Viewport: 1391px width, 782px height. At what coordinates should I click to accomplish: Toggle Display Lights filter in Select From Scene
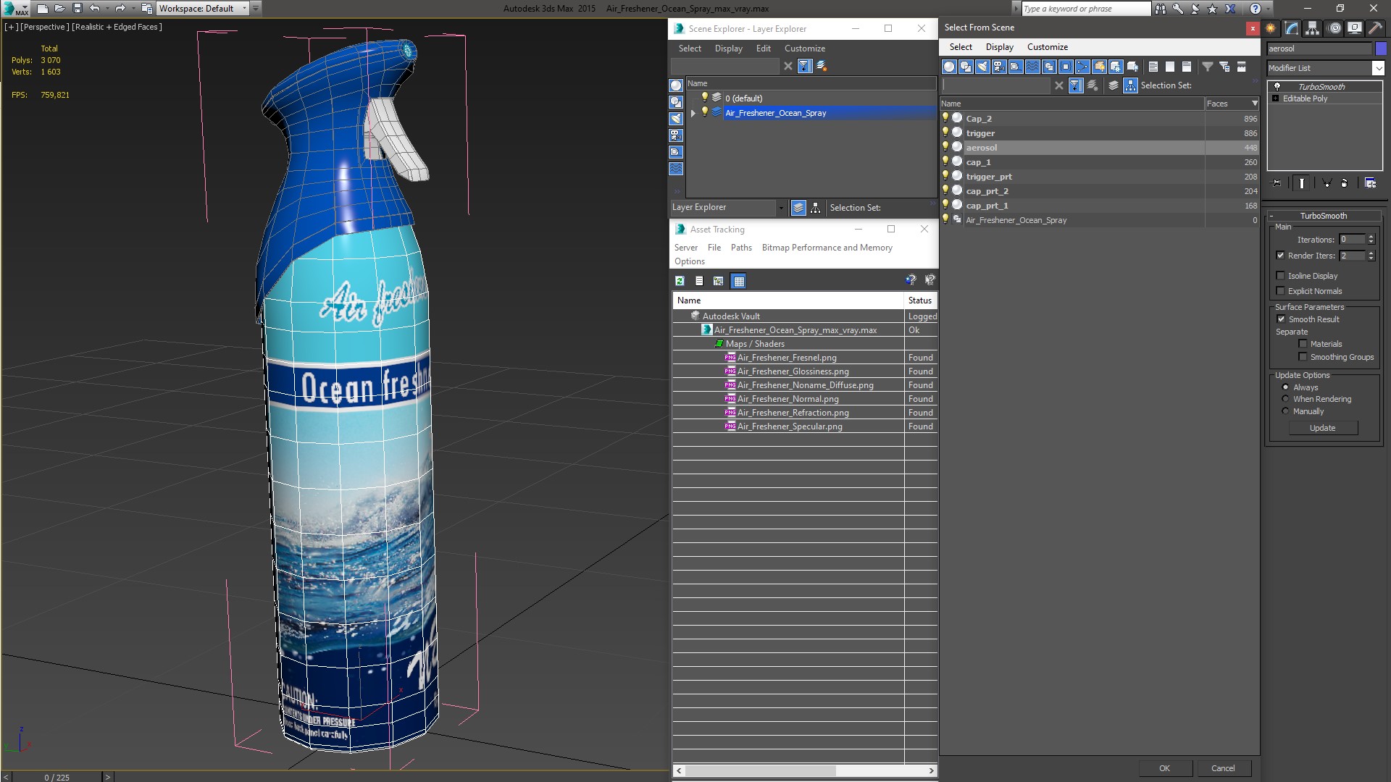click(x=982, y=67)
